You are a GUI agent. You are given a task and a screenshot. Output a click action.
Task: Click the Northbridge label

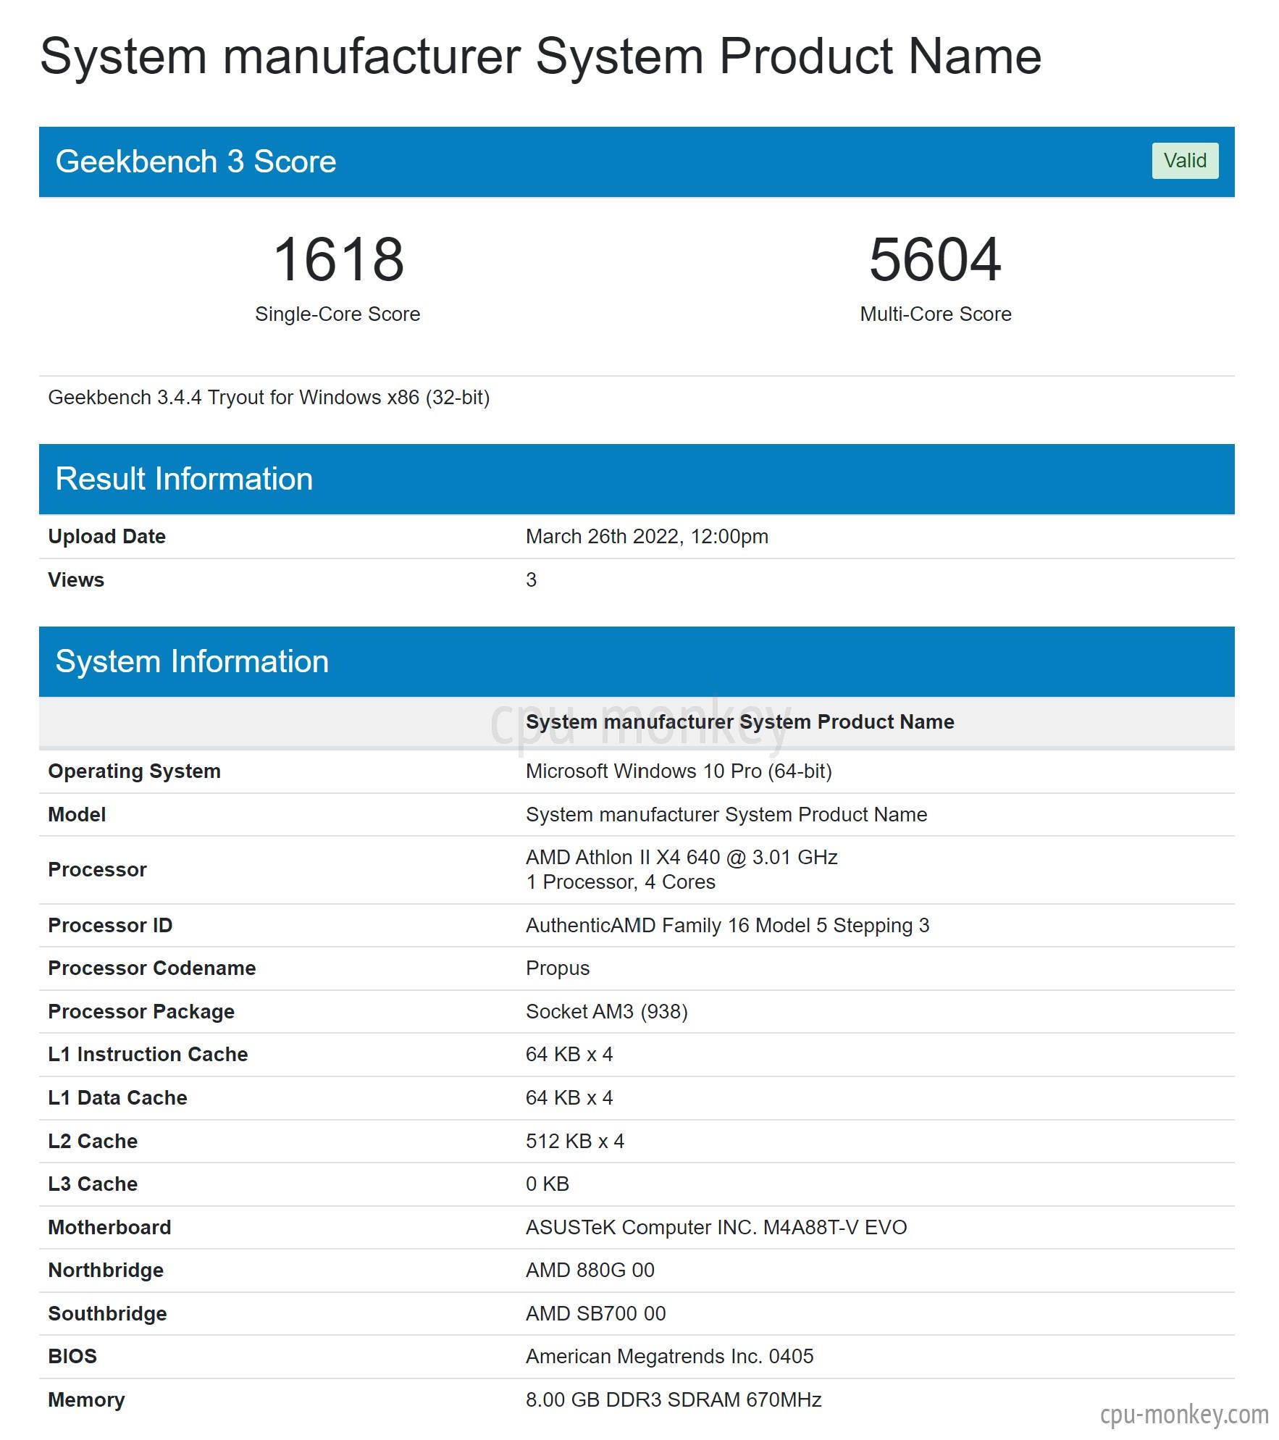pos(106,1271)
